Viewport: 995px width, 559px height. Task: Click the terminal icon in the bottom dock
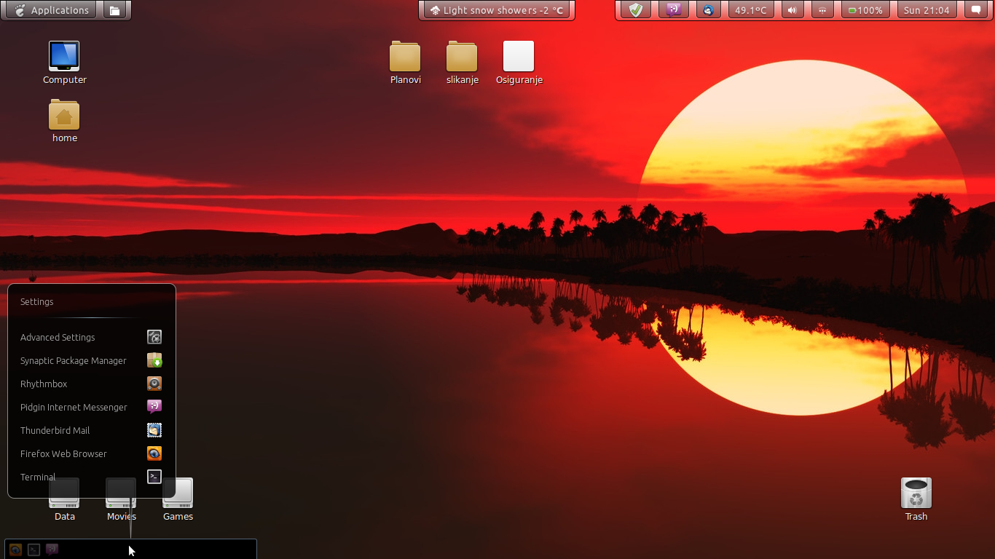click(34, 550)
